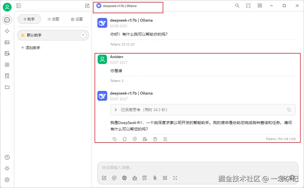304x188 pixels.
Task: Regenerate the assistant reply
Action: point(125,139)
